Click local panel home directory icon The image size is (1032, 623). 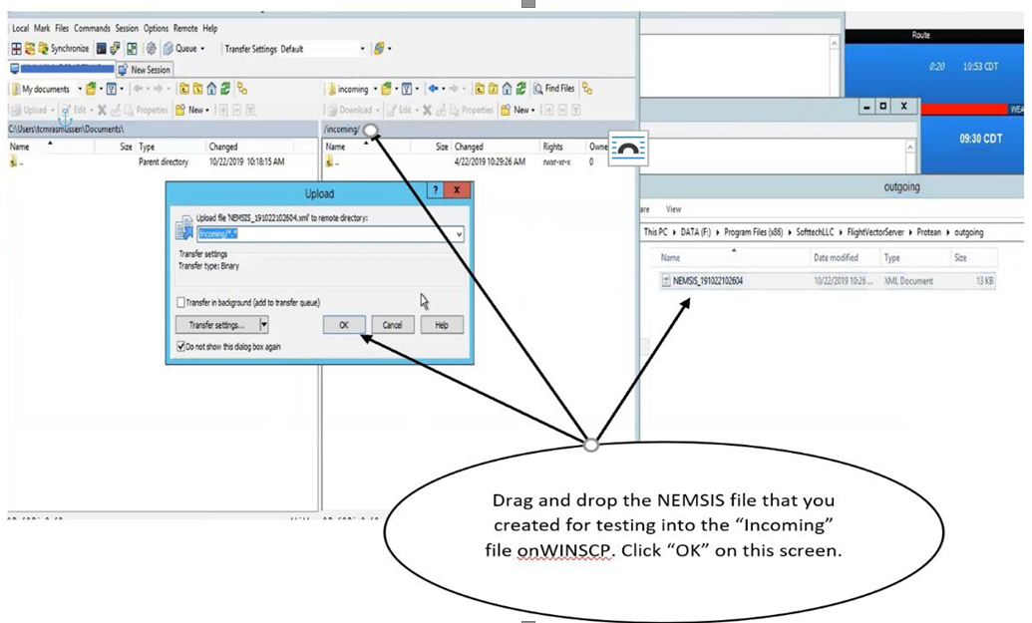point(211,89)
